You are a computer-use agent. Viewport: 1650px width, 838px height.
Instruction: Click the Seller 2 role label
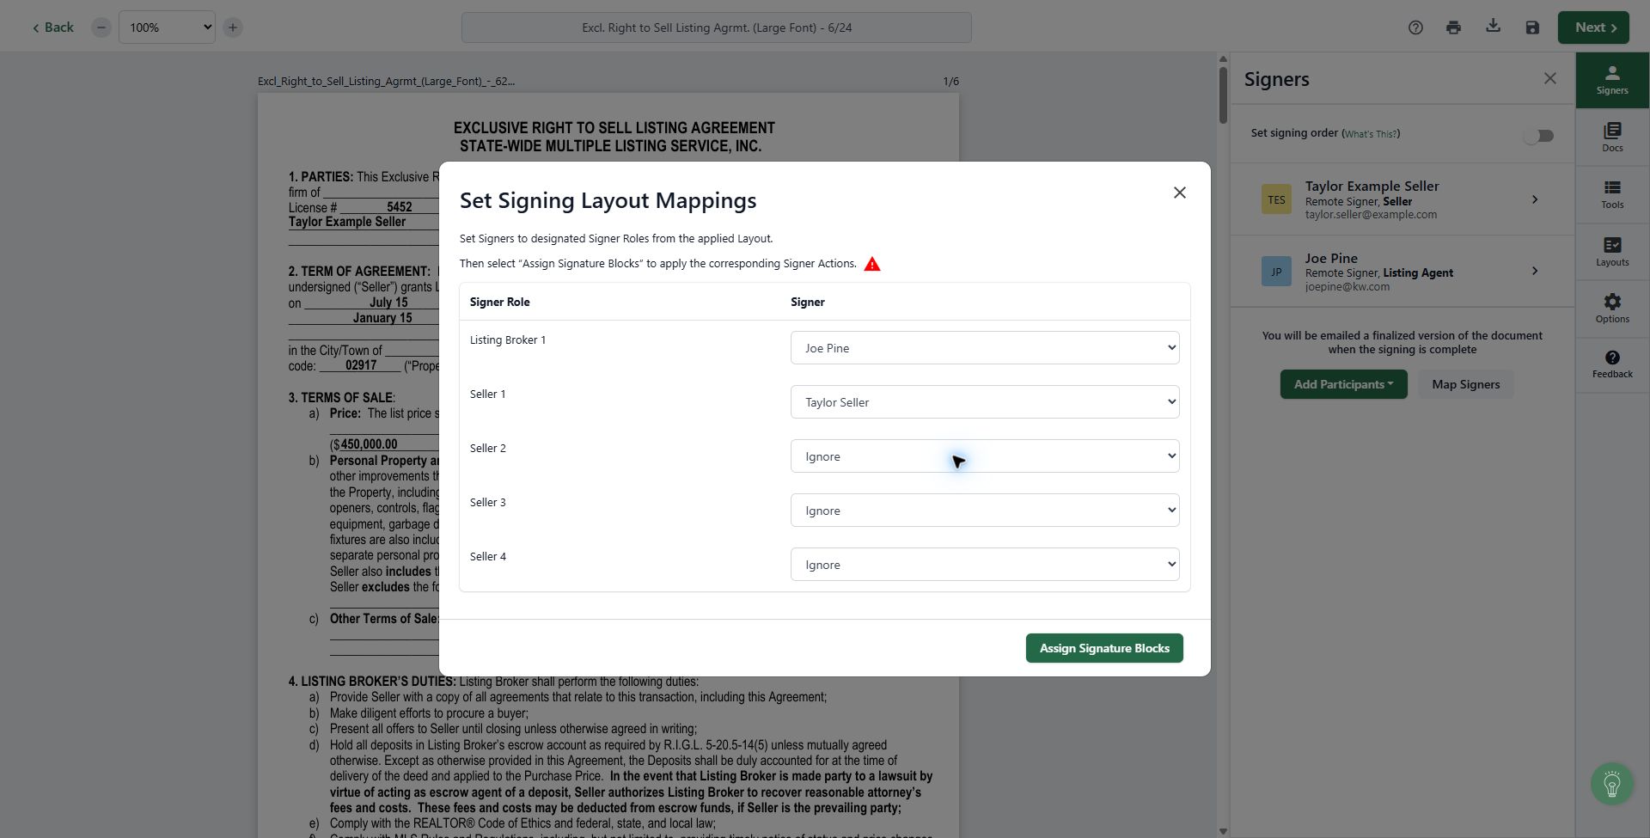[x=488, y=449]
